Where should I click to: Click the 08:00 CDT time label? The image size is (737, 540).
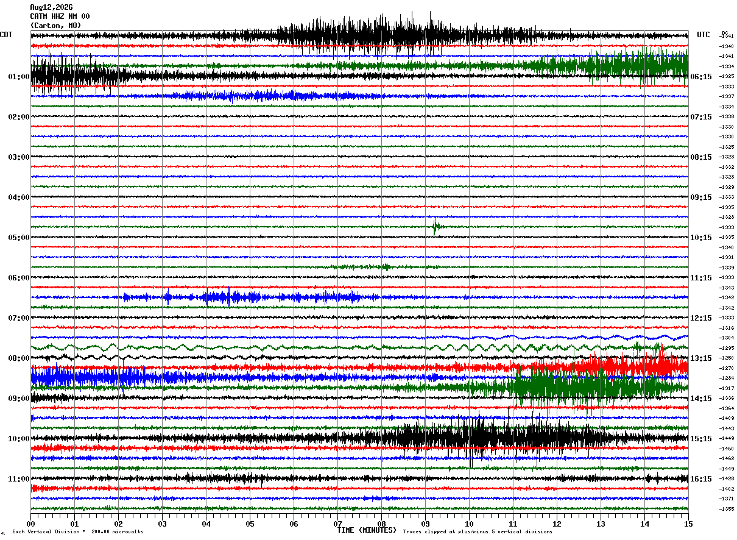point(19,358)
